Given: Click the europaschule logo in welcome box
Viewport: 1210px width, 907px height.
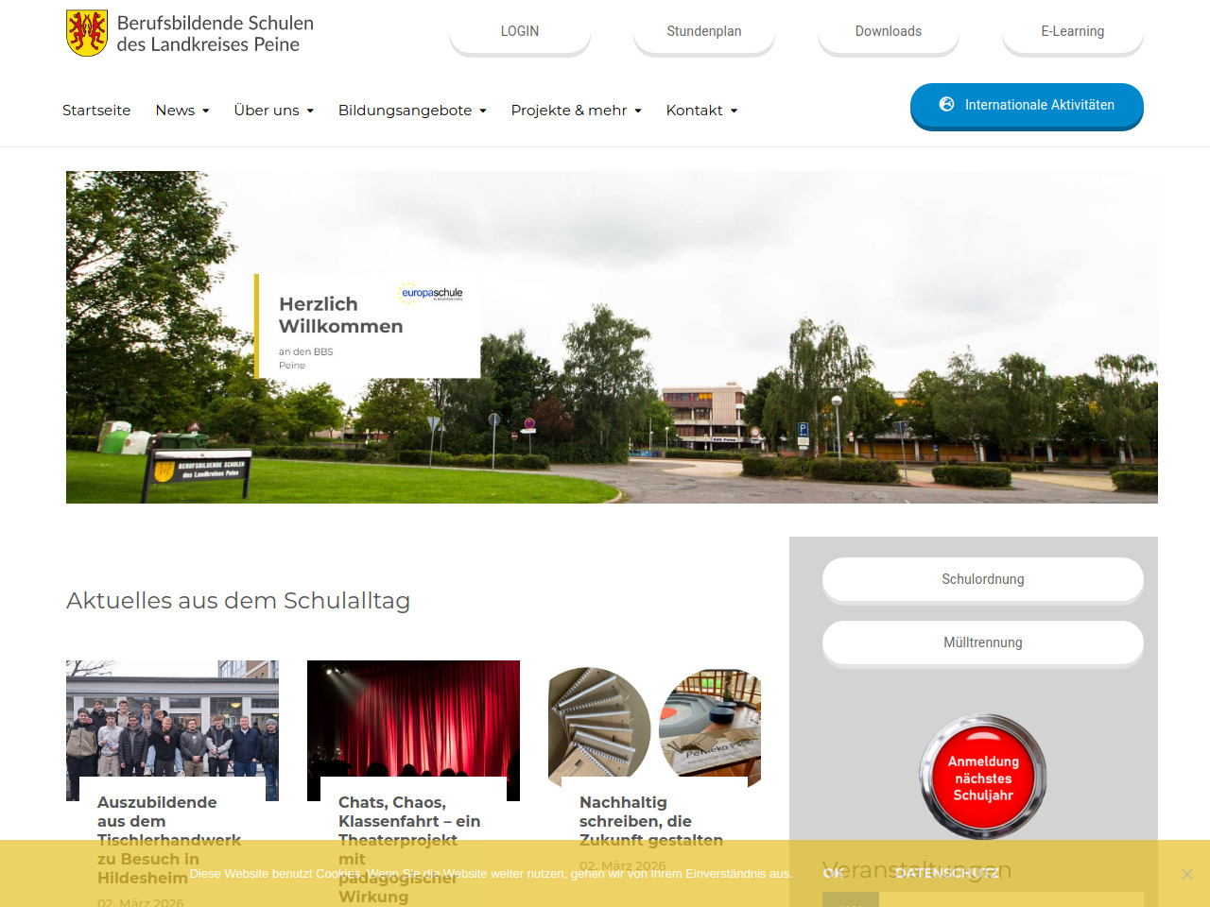Looking at the screenshot, I should click(x=431, y=293).
